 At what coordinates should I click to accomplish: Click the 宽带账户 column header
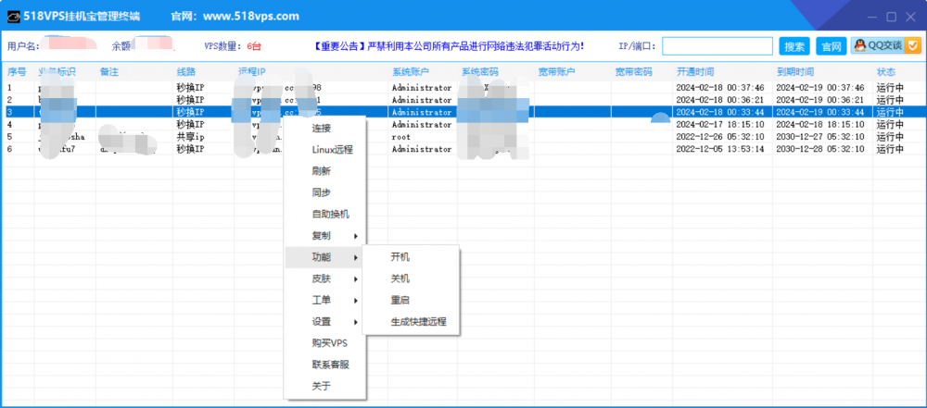(x=557, y=72)
